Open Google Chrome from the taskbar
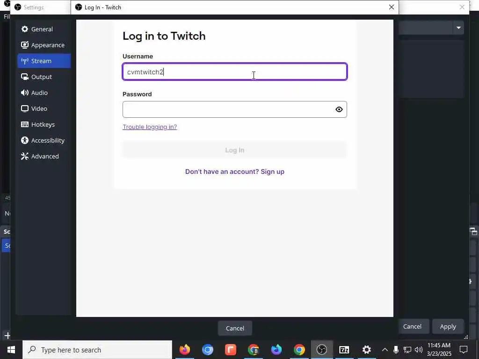 (x=299, y=350)
